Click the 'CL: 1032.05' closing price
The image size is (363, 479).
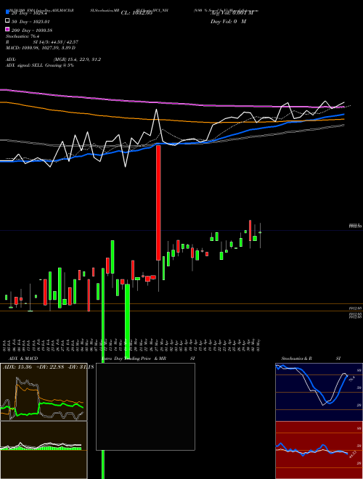[x=136, y=13]
